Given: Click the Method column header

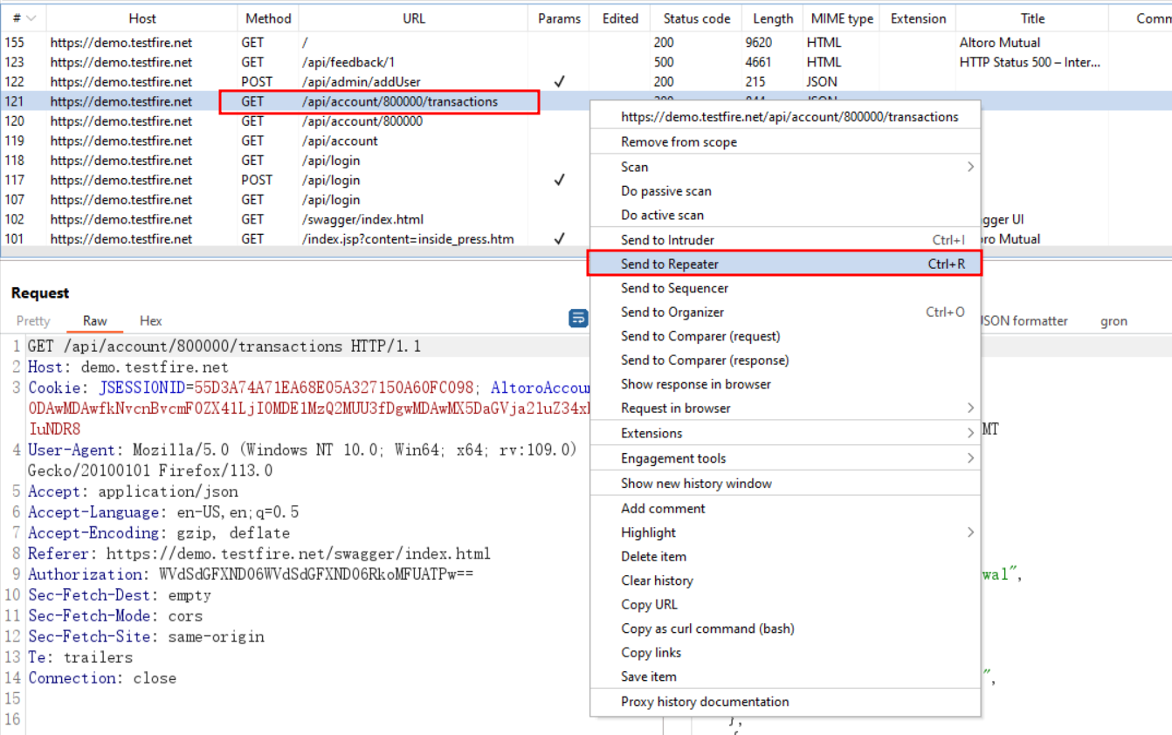Looking at the screenshot, I should click(268, 18).
